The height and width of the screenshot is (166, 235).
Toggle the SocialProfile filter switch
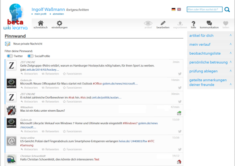tap(31, 56)
